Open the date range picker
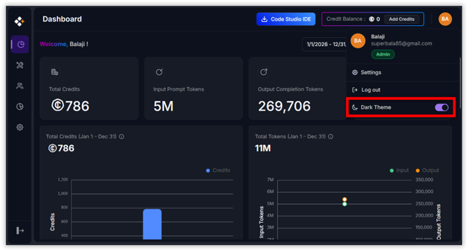468x251 pixels. pos(324,44)
